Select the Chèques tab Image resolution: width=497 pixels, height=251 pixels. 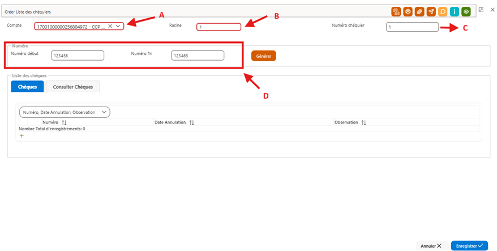pos(28,87)
